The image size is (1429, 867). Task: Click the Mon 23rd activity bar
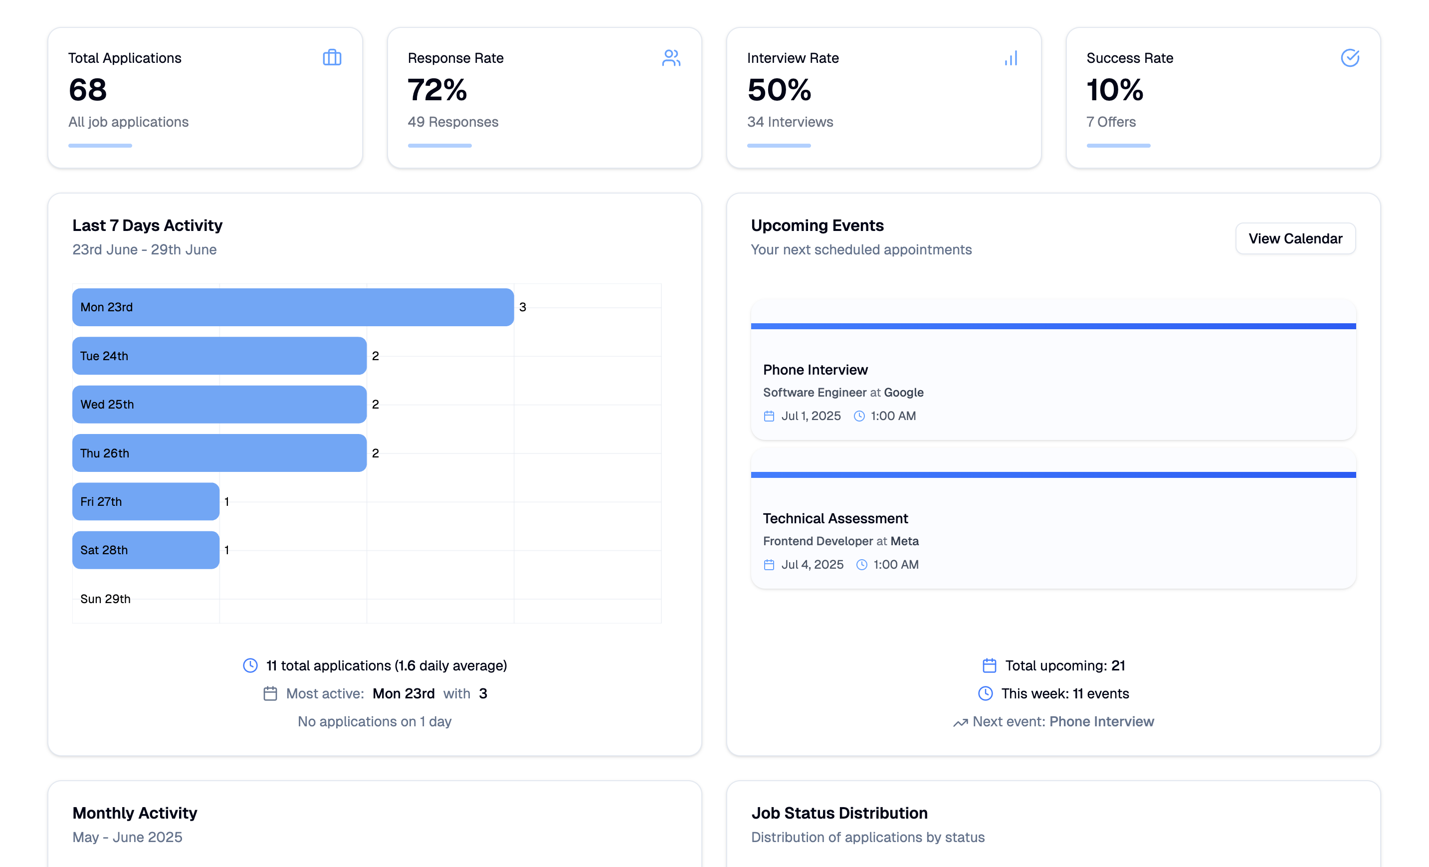coord(293,307)
